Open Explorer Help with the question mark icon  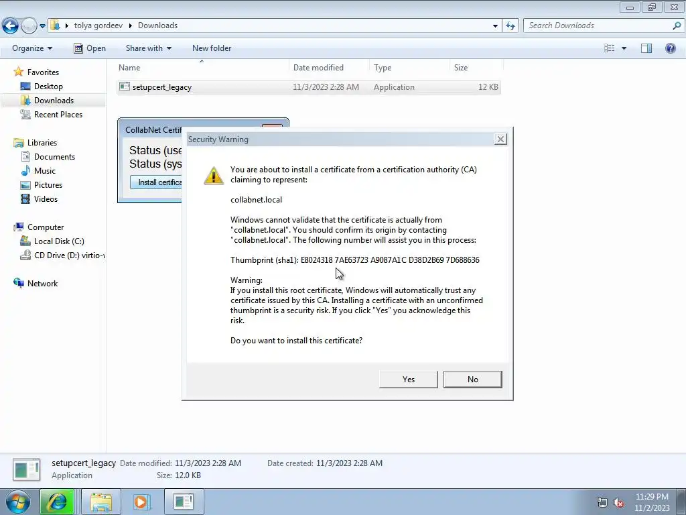point(670,48)
